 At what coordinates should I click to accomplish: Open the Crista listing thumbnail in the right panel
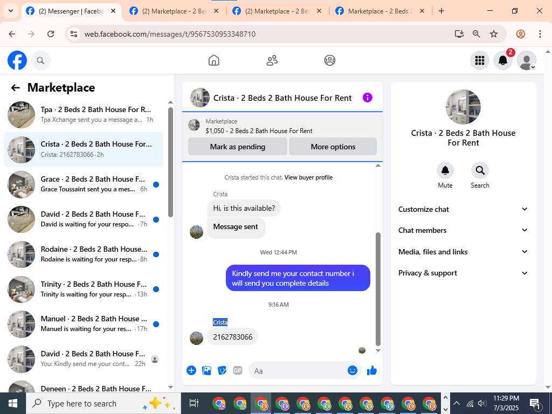[463, 107]
